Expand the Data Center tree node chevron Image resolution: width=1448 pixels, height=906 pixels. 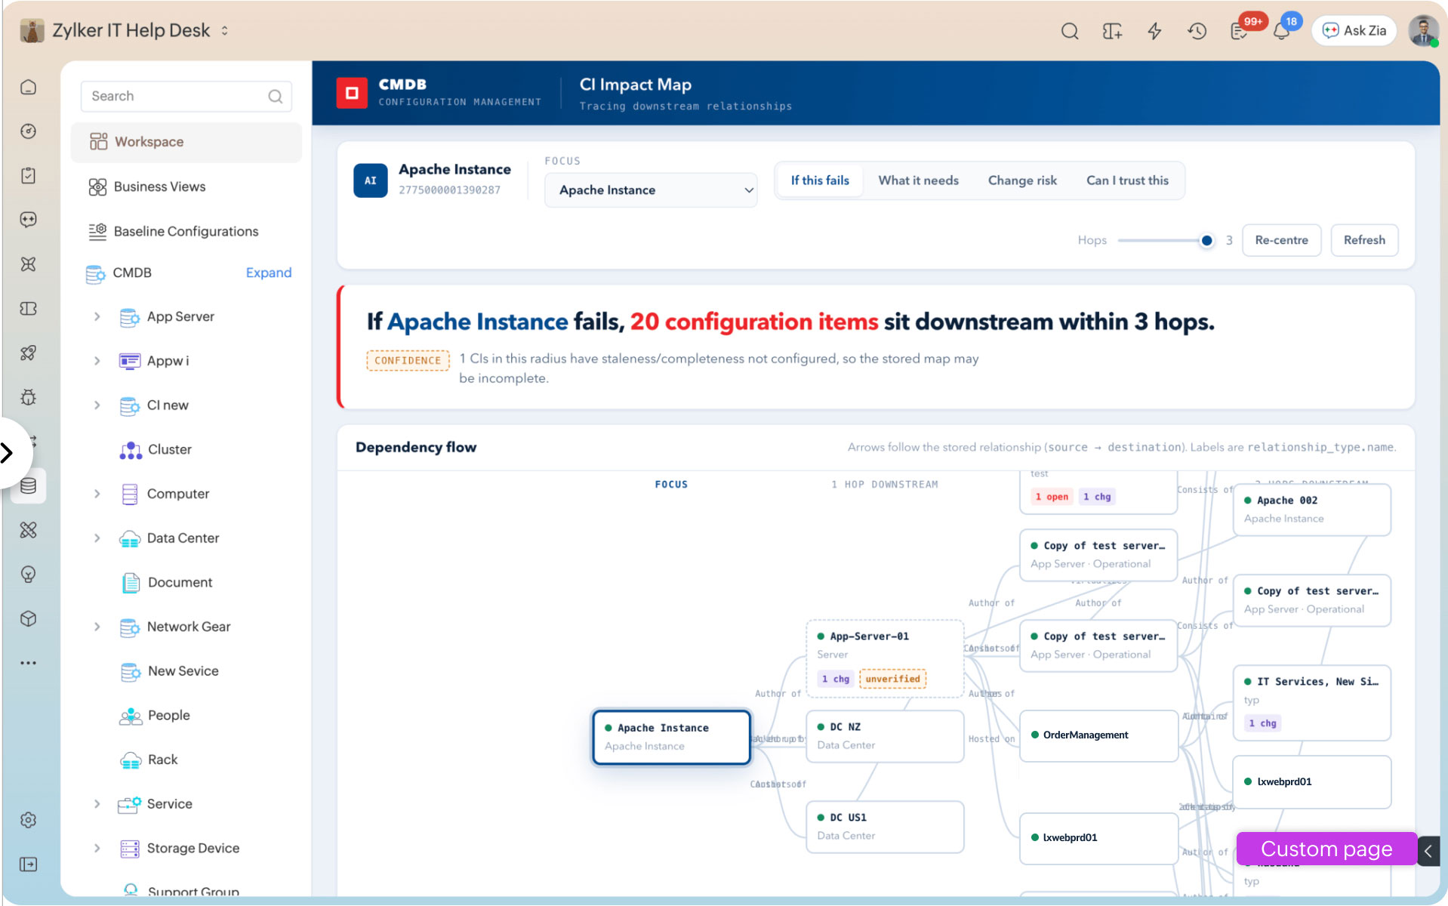[x=97, y=538]
